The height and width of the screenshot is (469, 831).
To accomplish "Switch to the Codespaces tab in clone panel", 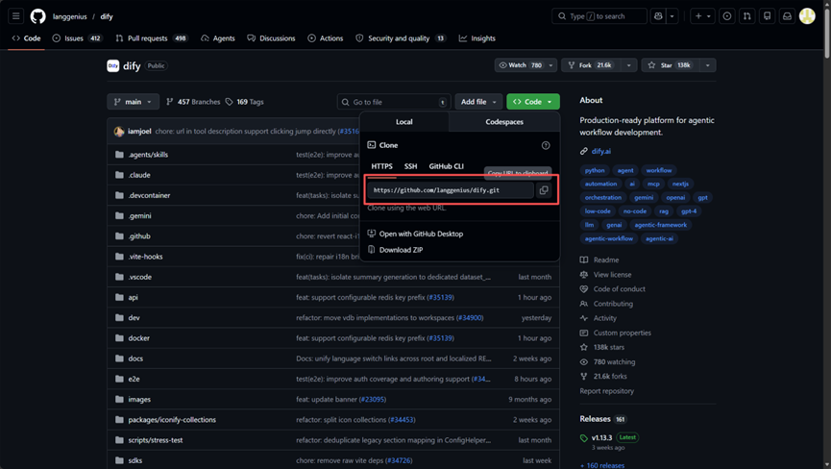I will pyautogui.click(x=504, y=122).
